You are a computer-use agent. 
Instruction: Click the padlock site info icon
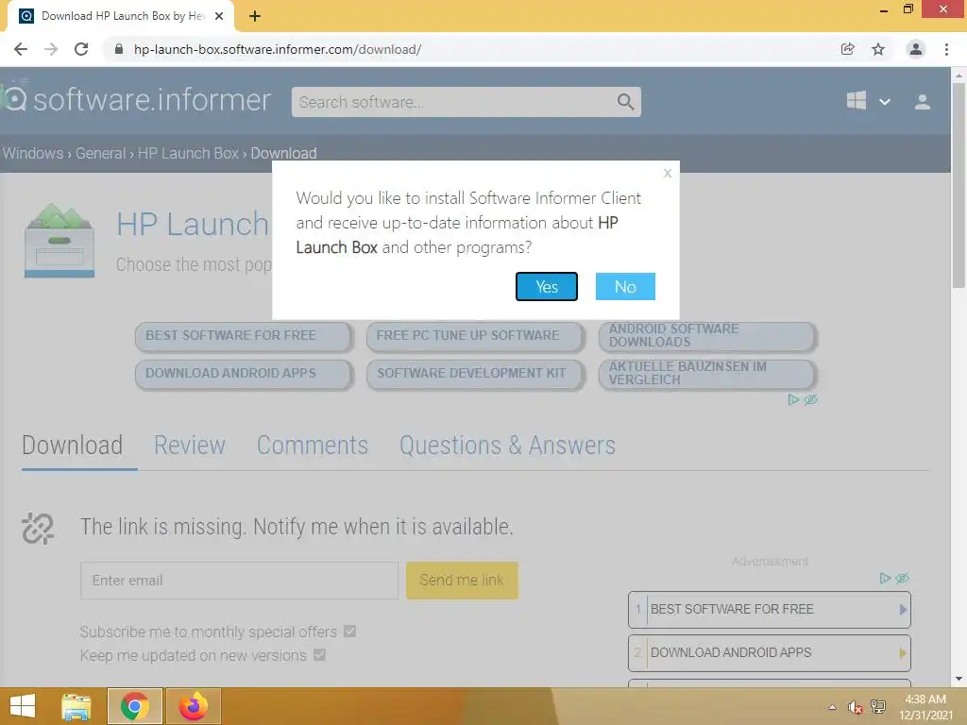click(119, 49)
